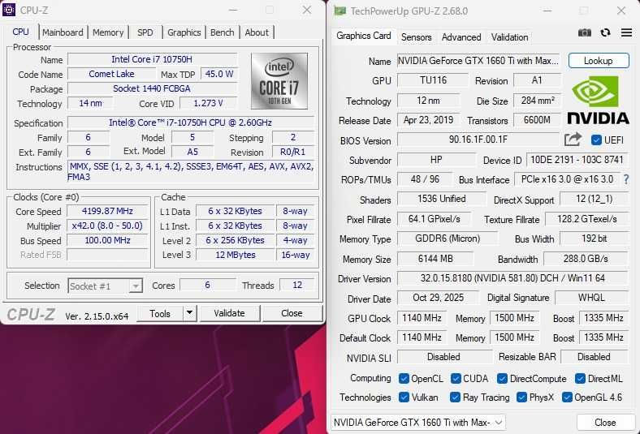Toggle the Vulkan checkbox
The image size is (640, 434).
point(404,397)
